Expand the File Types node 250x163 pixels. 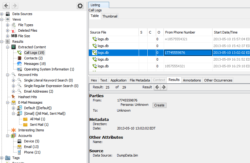pos(8,25)
